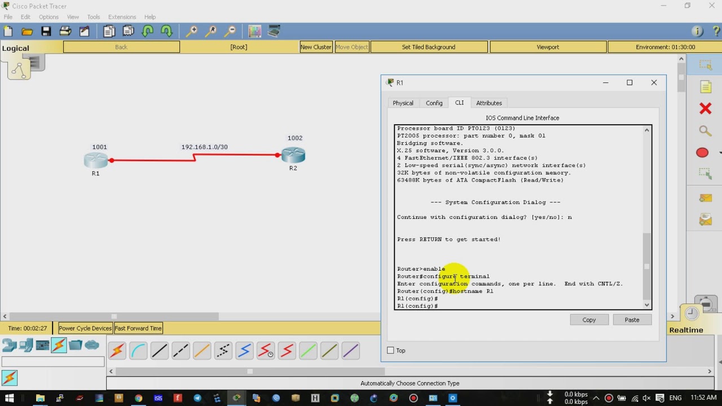Switch to the Realtime mode tab

[686, 330]
